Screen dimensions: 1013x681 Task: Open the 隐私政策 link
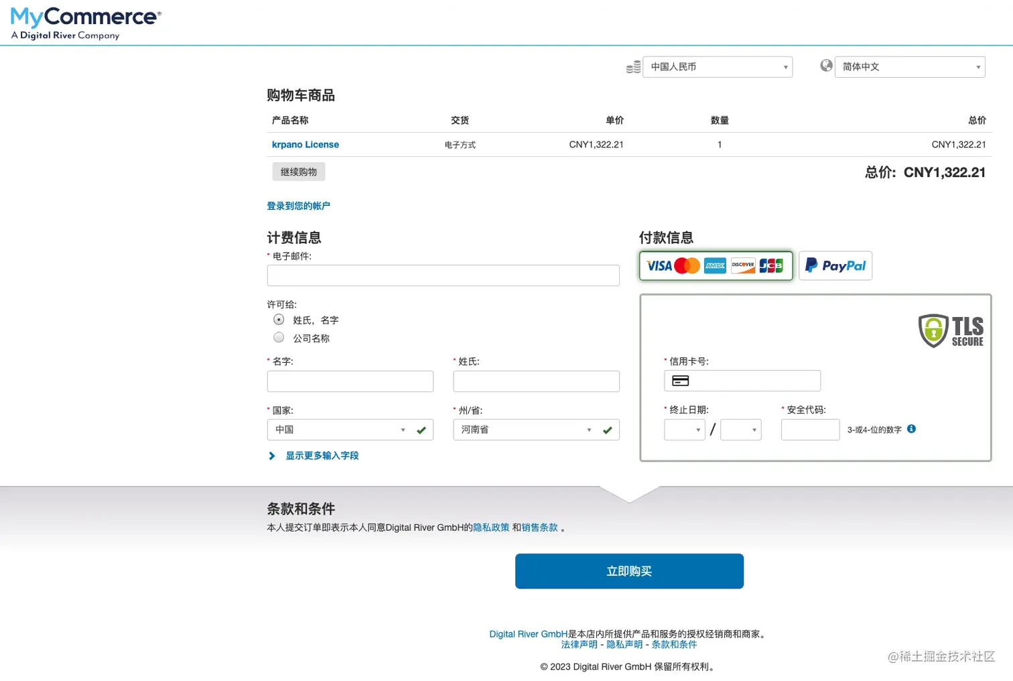[491, 528]
